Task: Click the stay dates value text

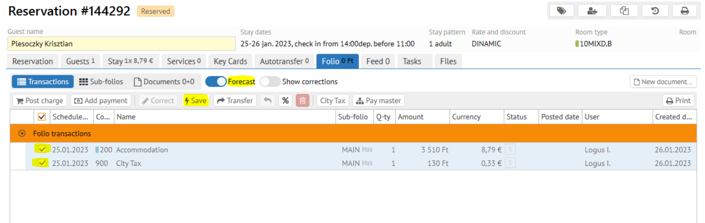Action: point(328,43)
